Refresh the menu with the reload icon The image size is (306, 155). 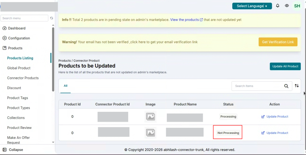pos(52,18)
